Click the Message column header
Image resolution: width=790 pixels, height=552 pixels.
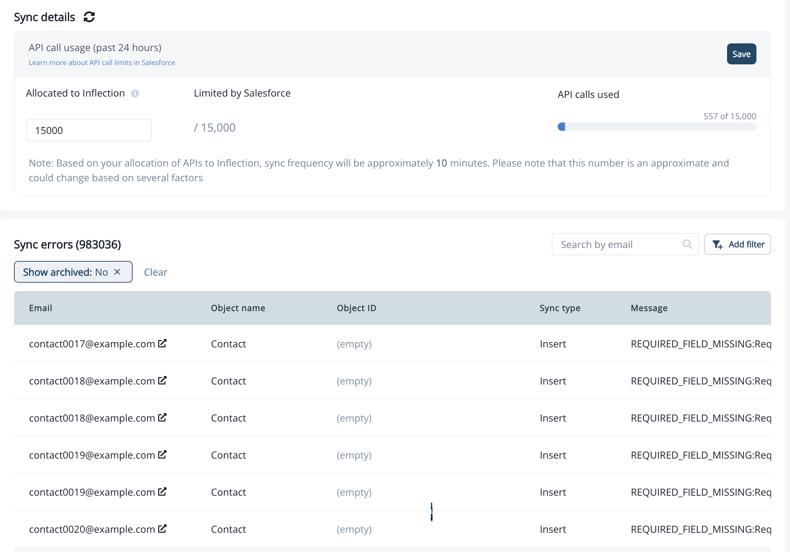tap(649, 308)
